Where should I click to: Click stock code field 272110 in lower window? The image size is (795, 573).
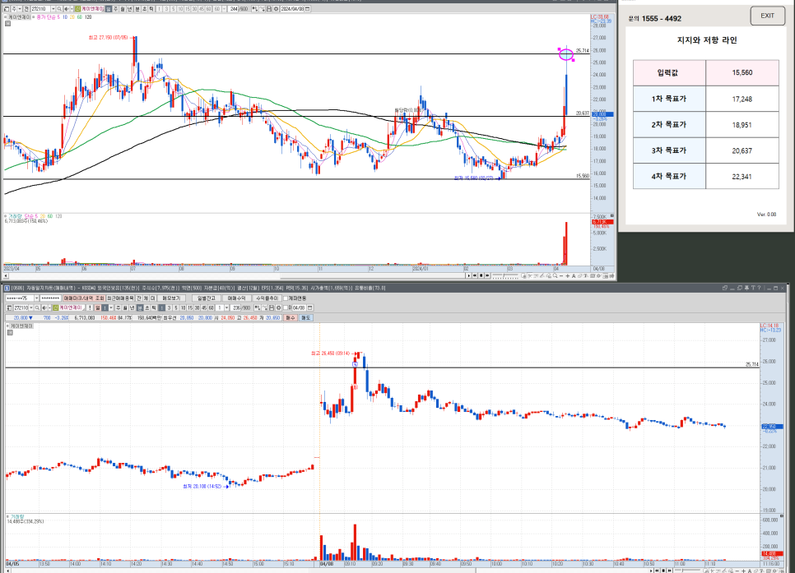(21, 308)
